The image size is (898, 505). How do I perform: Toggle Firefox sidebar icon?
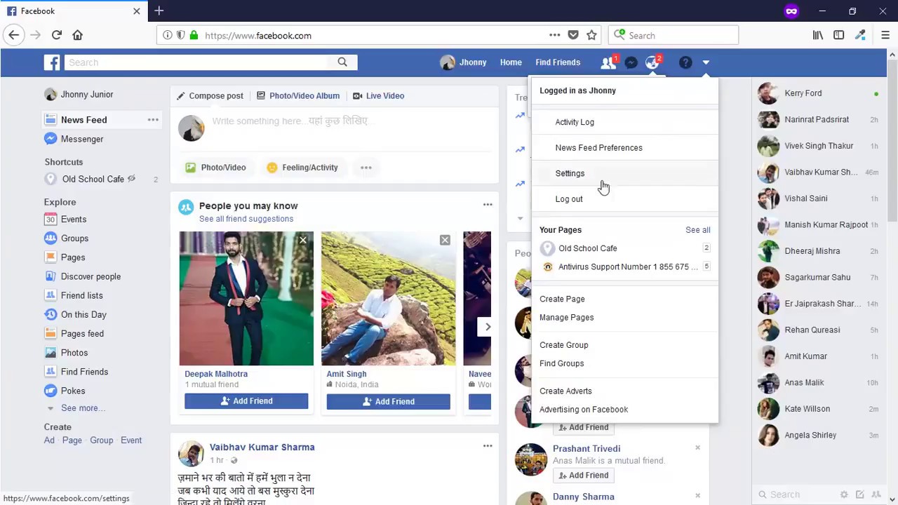[839, 35]
